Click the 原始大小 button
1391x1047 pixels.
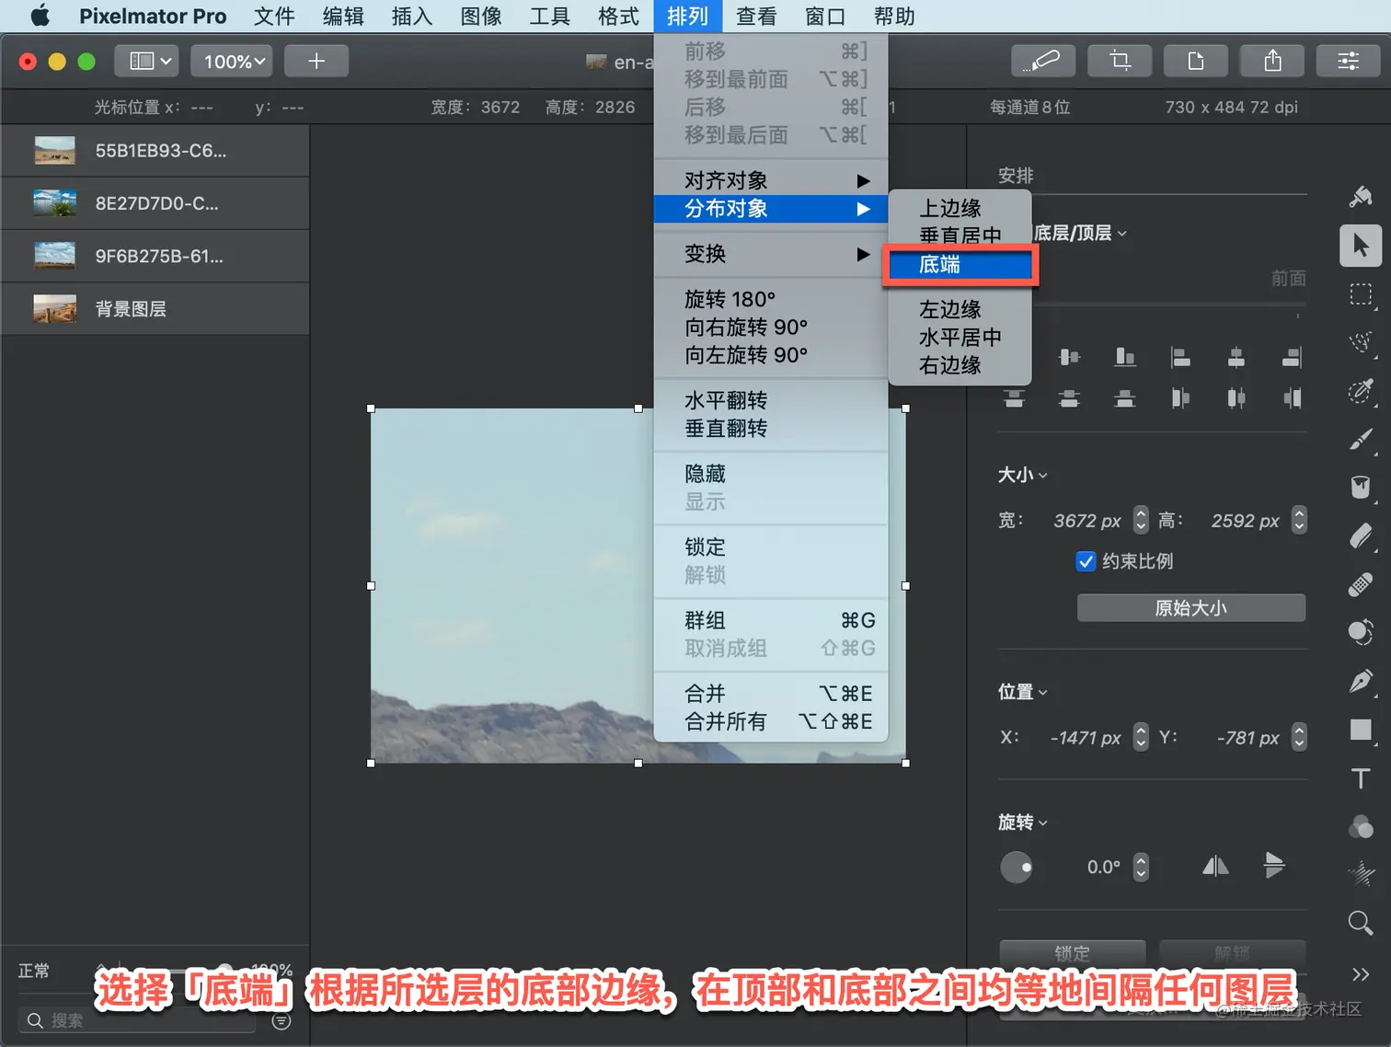coord(1191,608)
